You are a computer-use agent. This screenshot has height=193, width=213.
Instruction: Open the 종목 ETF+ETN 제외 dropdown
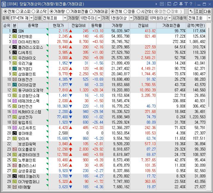(x=31, y=18)
